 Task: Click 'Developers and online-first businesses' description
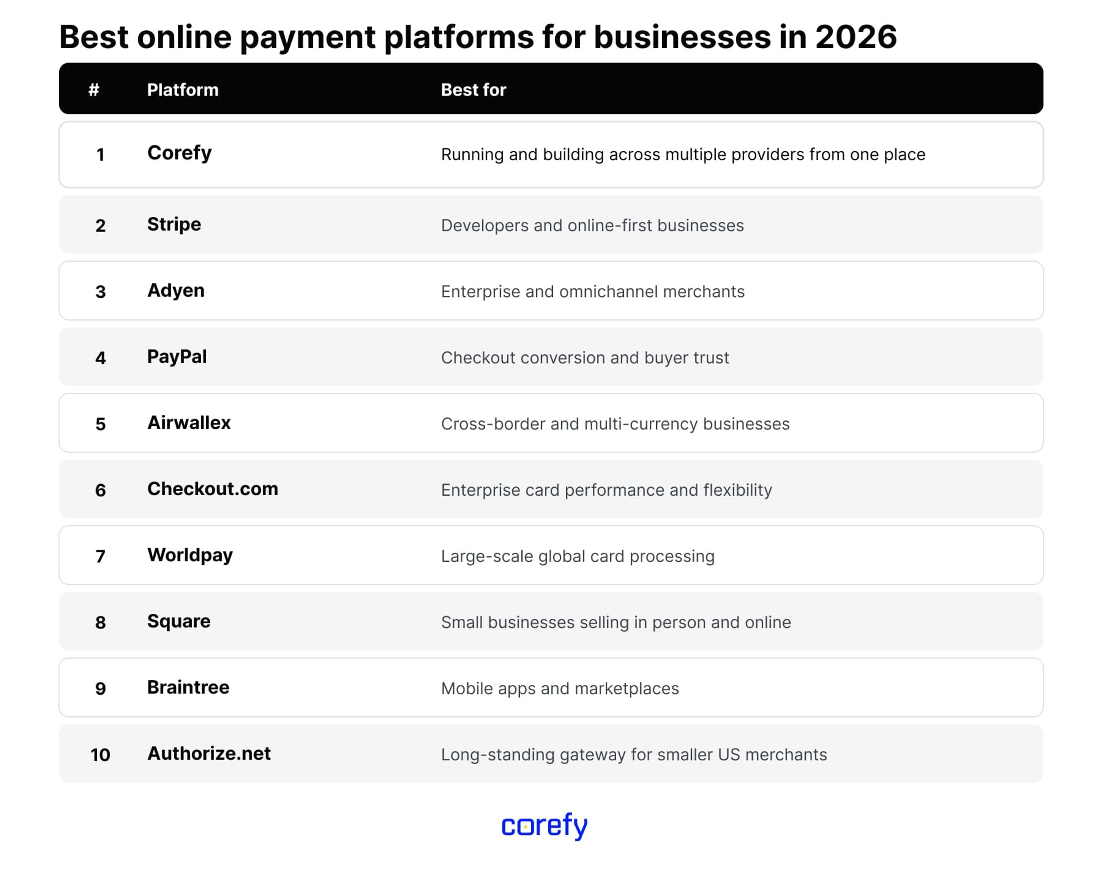592,226
